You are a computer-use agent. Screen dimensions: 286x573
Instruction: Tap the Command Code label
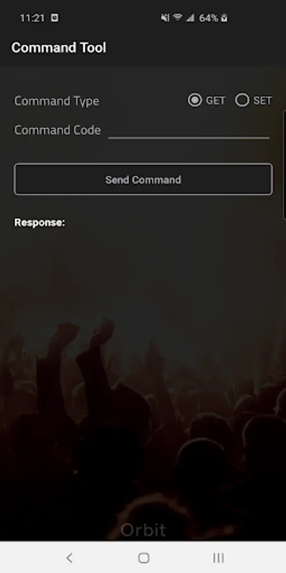click(x=57, y=130)
